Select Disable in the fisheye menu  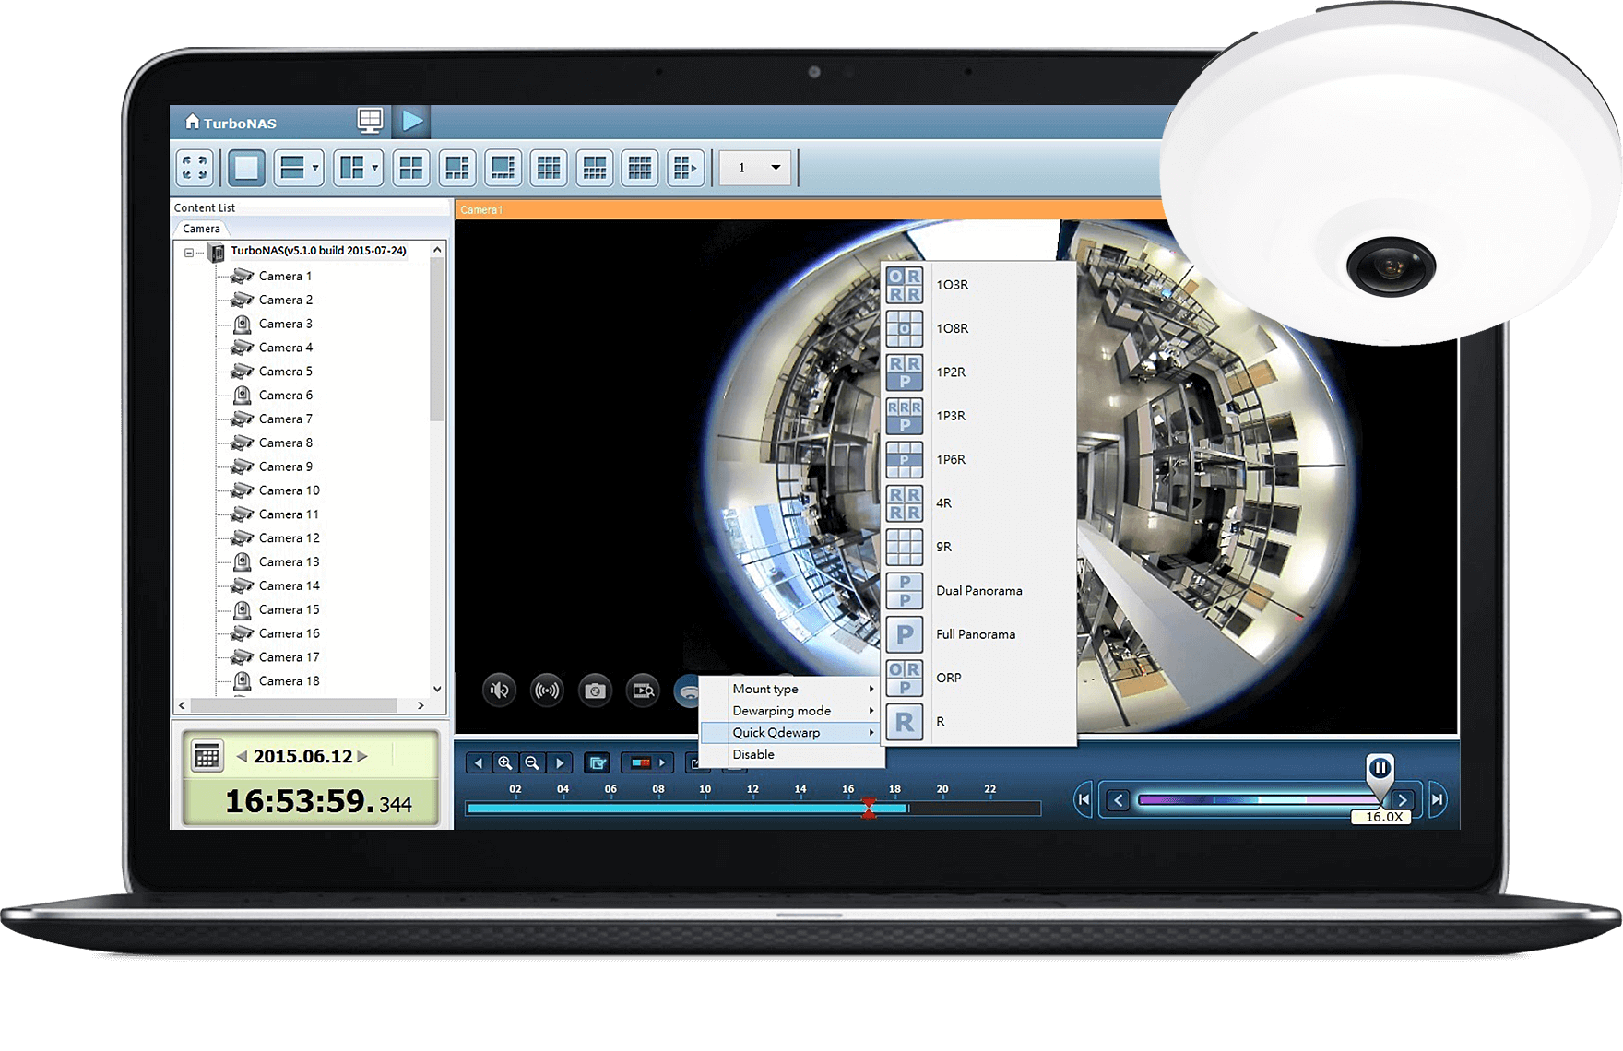coord(753,754)
